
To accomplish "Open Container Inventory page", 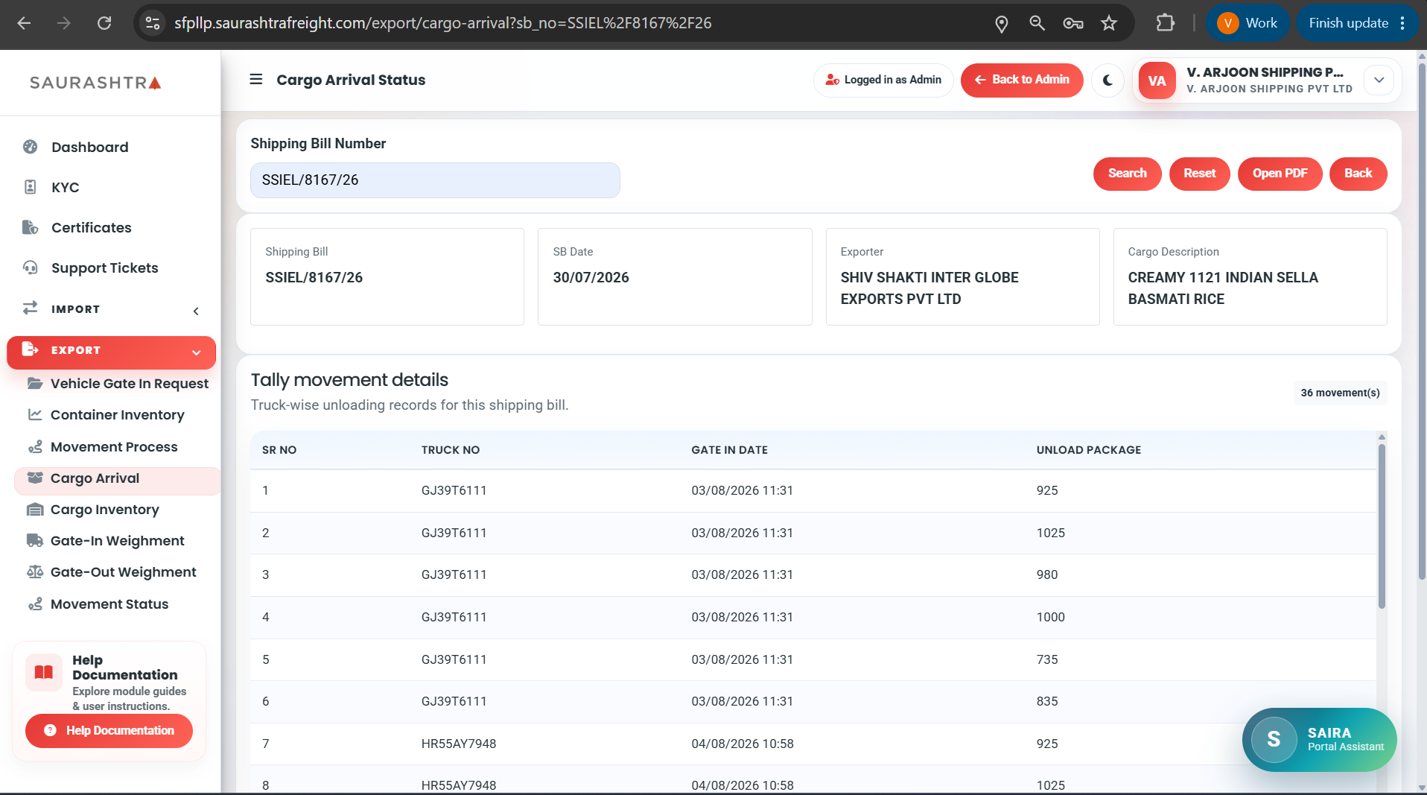I will 117,414.
